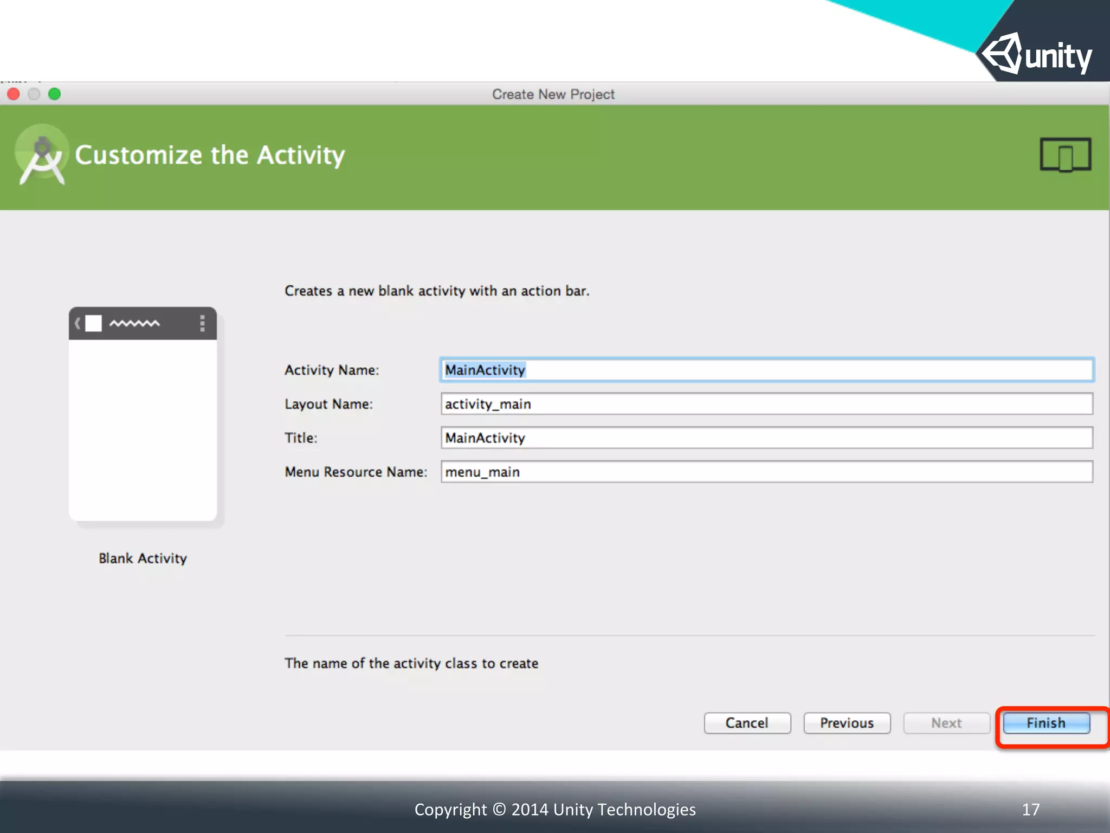Click the disabled Next button

coord(946,723)
